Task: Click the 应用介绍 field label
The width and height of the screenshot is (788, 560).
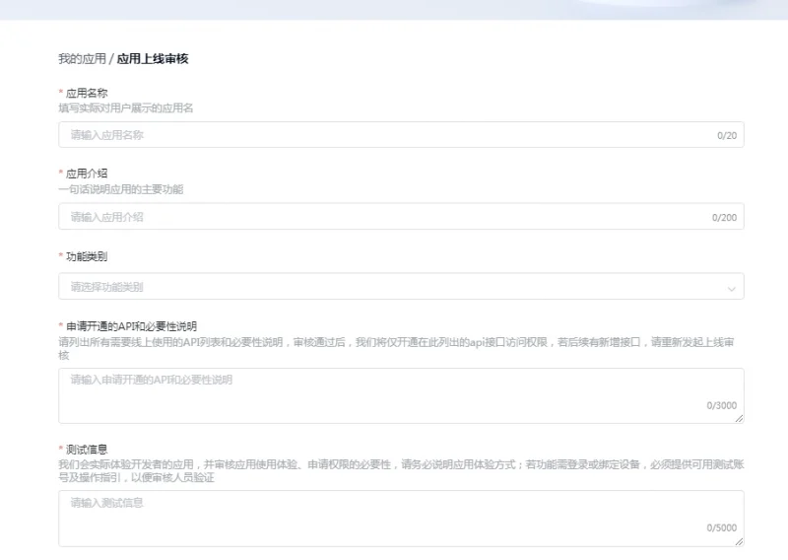Action: coord(87,174)
